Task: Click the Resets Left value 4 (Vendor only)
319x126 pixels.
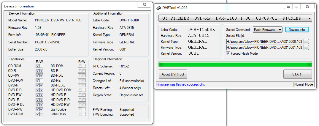Action: click(x=130, y=88)
